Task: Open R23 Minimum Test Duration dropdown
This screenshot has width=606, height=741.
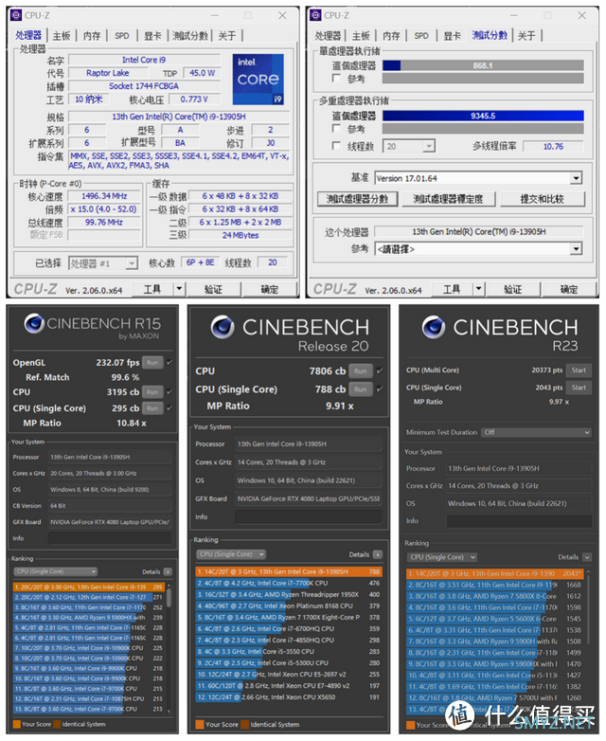Action: [536, 432]
